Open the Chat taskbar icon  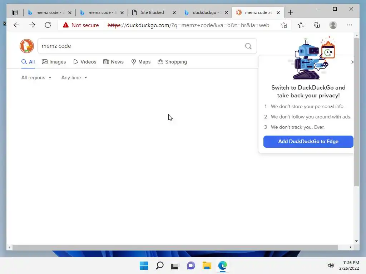(191, 265)
